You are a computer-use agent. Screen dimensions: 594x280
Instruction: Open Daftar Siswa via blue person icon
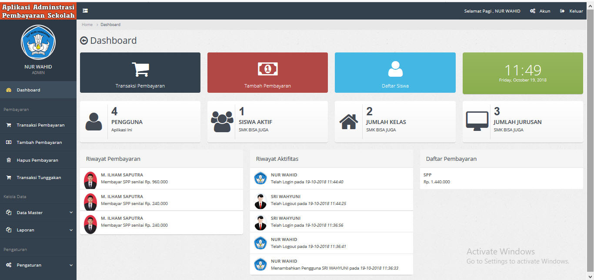click(x=395, y=68)
